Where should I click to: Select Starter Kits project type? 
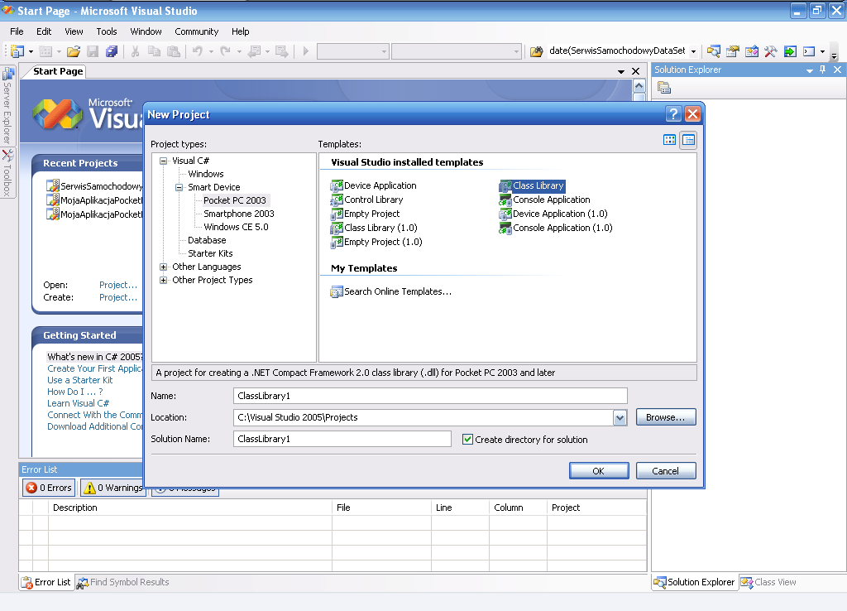[210, 253]
